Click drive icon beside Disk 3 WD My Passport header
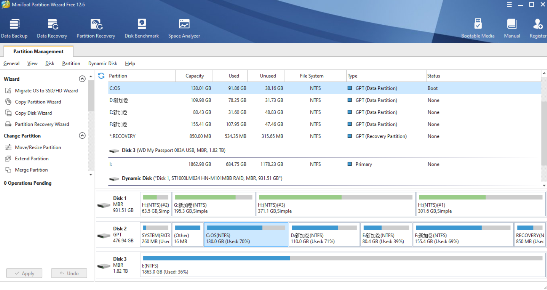The height and width of the screenshot is (290, 547). [114, 151]
